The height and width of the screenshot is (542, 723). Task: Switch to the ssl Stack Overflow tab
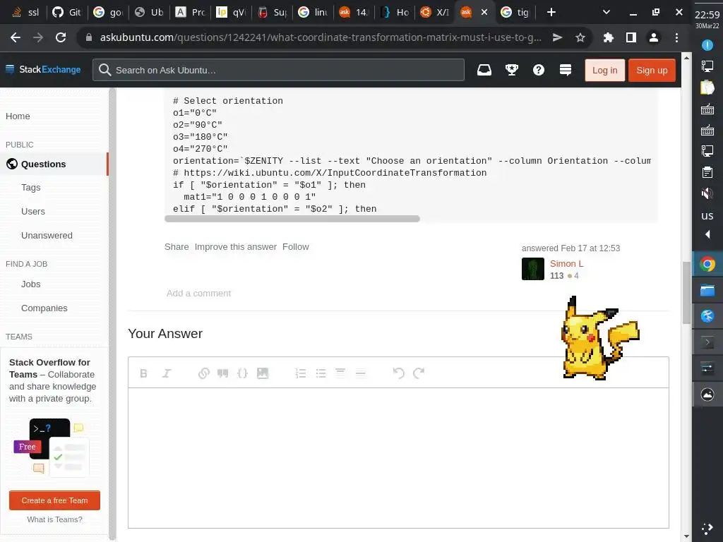[25, 12]
